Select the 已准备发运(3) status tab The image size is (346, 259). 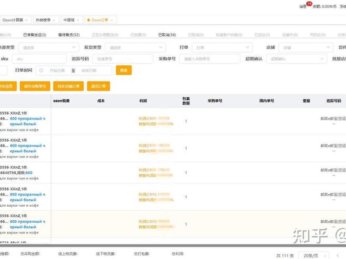coord(35,35)
